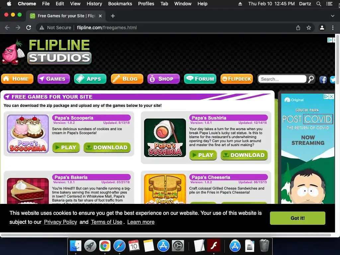Open the Privacy Policy link
Screen dimensions: 340x255
click(60, 222)
